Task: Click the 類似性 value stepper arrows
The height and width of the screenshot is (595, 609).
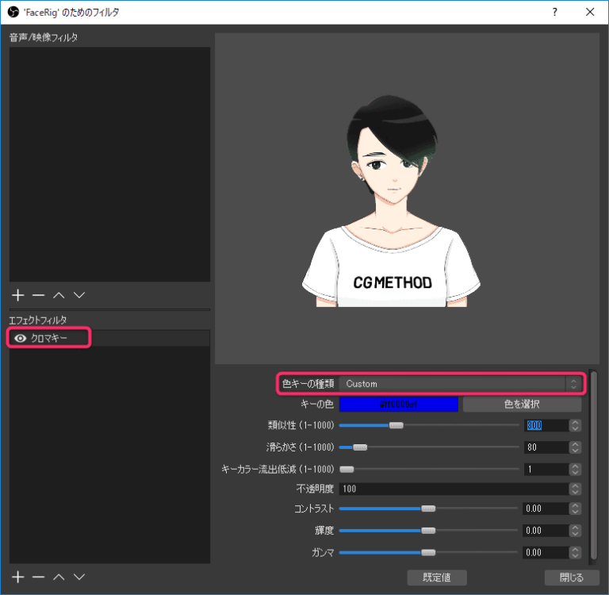Action: click(x=576, y=426)
